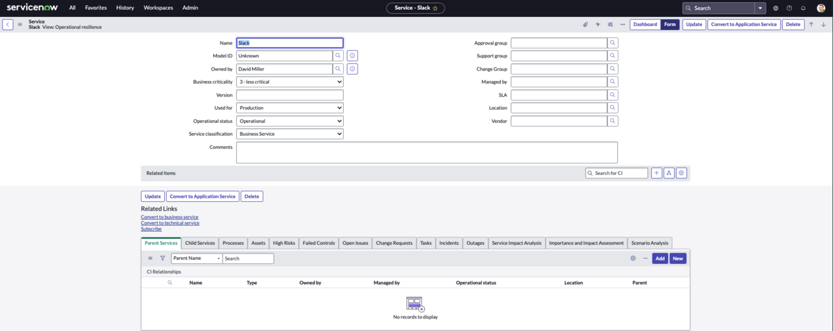Click the Version input field
Screen dimensions: 833x331
[290, 95]
